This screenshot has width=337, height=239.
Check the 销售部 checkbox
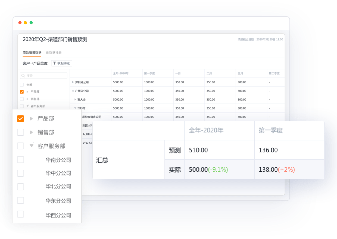20,132
